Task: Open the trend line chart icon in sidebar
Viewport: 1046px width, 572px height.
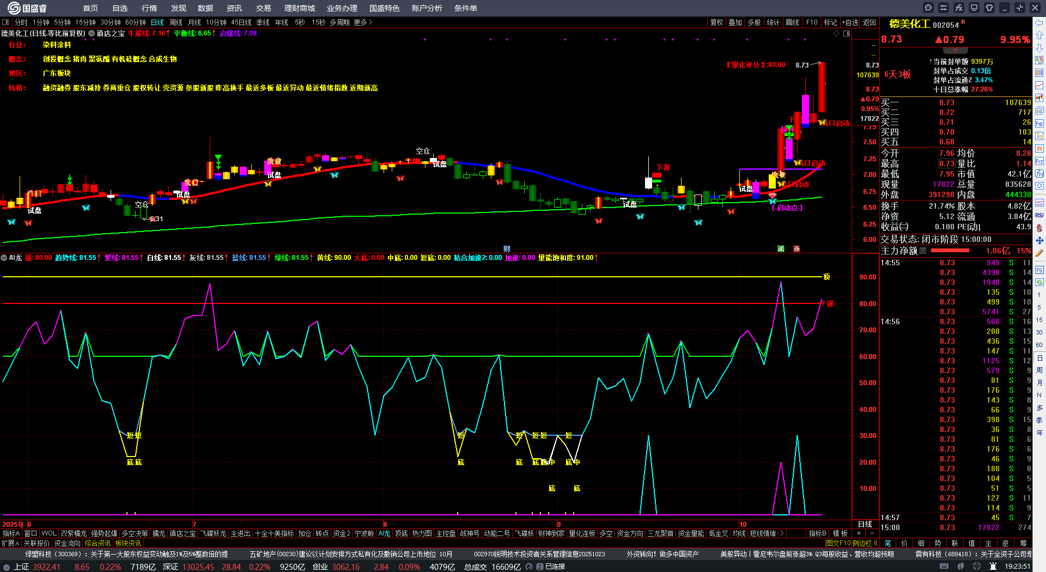Action: [1039, 86]
